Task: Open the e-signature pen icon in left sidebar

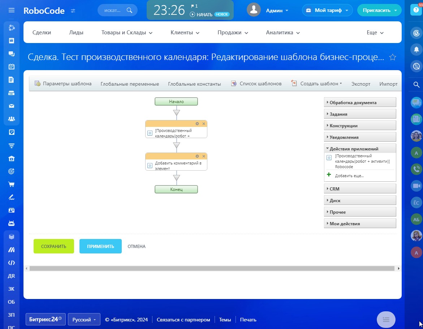Action: click(x=11, y=197)
